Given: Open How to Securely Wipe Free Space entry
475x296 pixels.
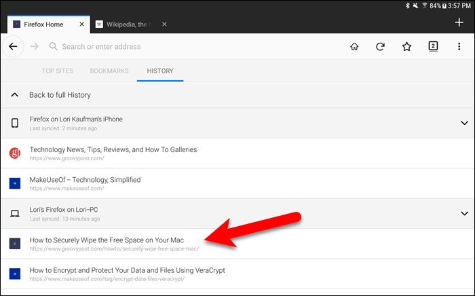Looking at the screenshot, I should tap(237, 244).
